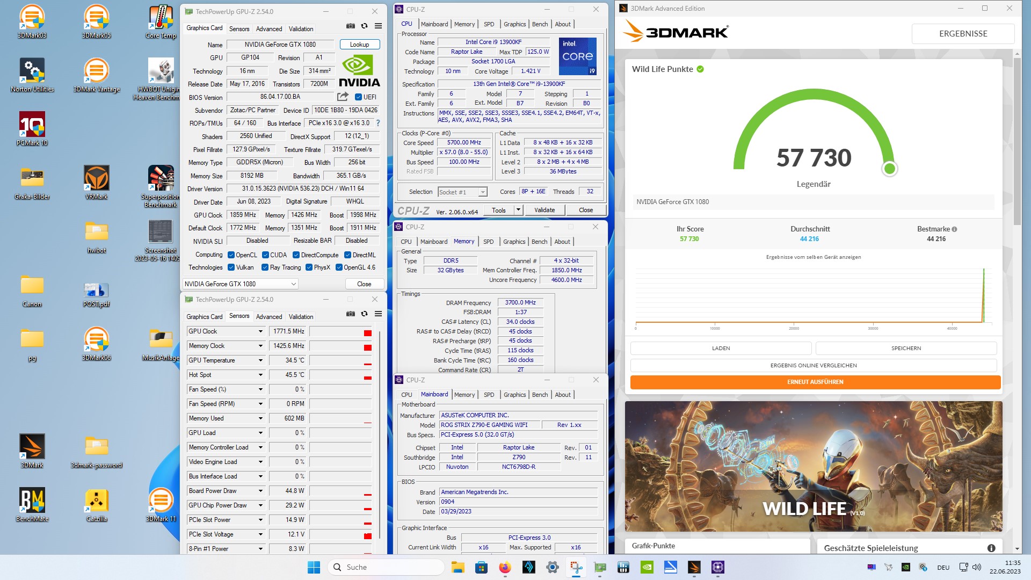Open the 3DMark05 desktop shortcut
1031x580 pixels.
coord(97,21)
